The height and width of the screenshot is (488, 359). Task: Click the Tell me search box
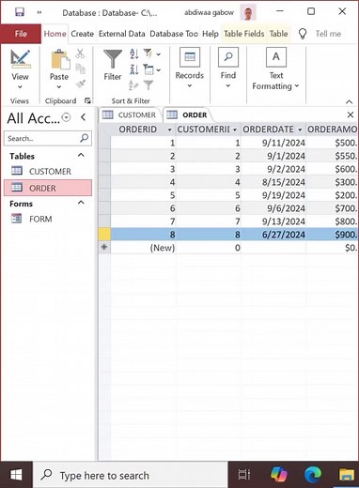[x=328, y=34]
